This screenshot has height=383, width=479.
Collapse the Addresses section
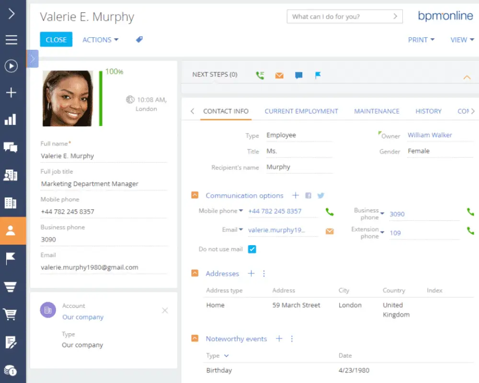point(194,273)
